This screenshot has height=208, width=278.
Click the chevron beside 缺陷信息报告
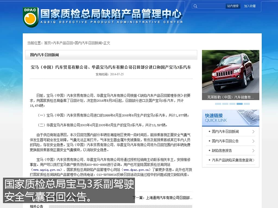point(253,151)
